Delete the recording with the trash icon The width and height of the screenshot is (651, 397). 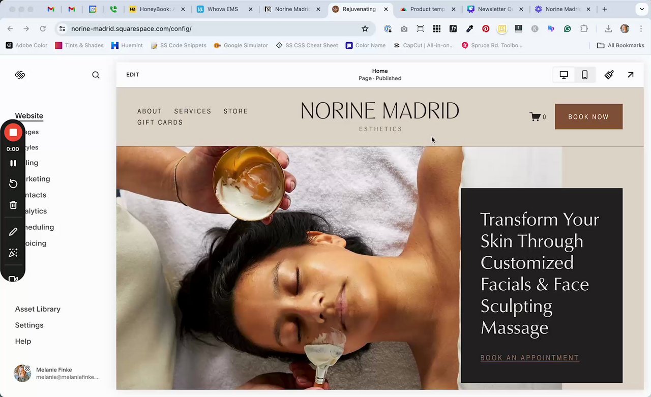(x=13, y=205)
